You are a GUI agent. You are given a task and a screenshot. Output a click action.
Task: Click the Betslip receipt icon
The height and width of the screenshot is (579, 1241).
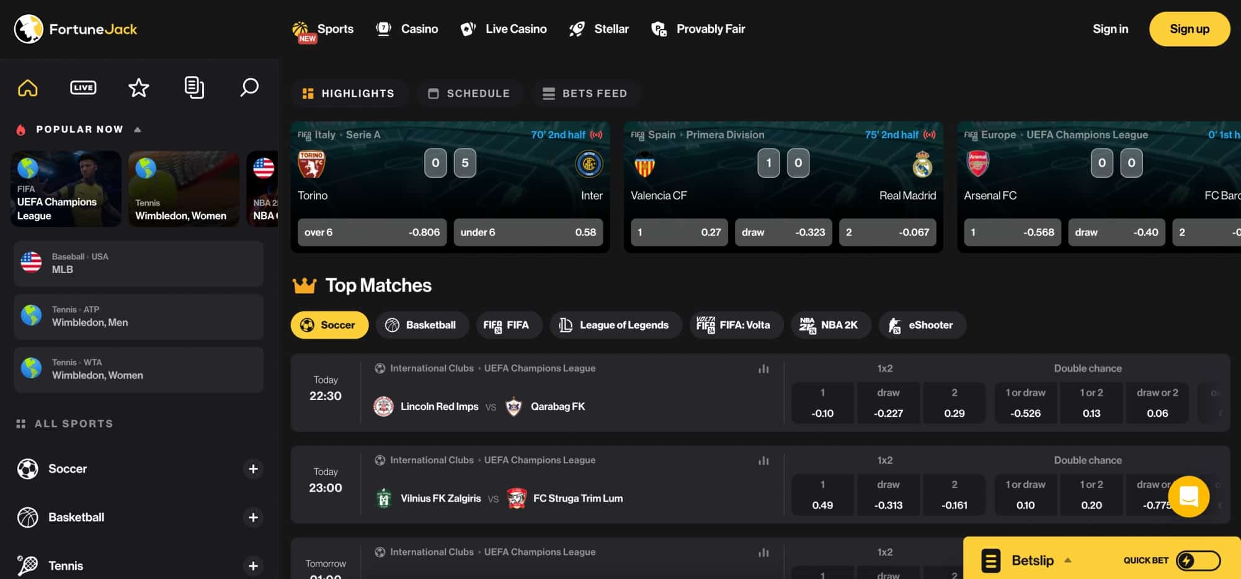coord(991,560)
